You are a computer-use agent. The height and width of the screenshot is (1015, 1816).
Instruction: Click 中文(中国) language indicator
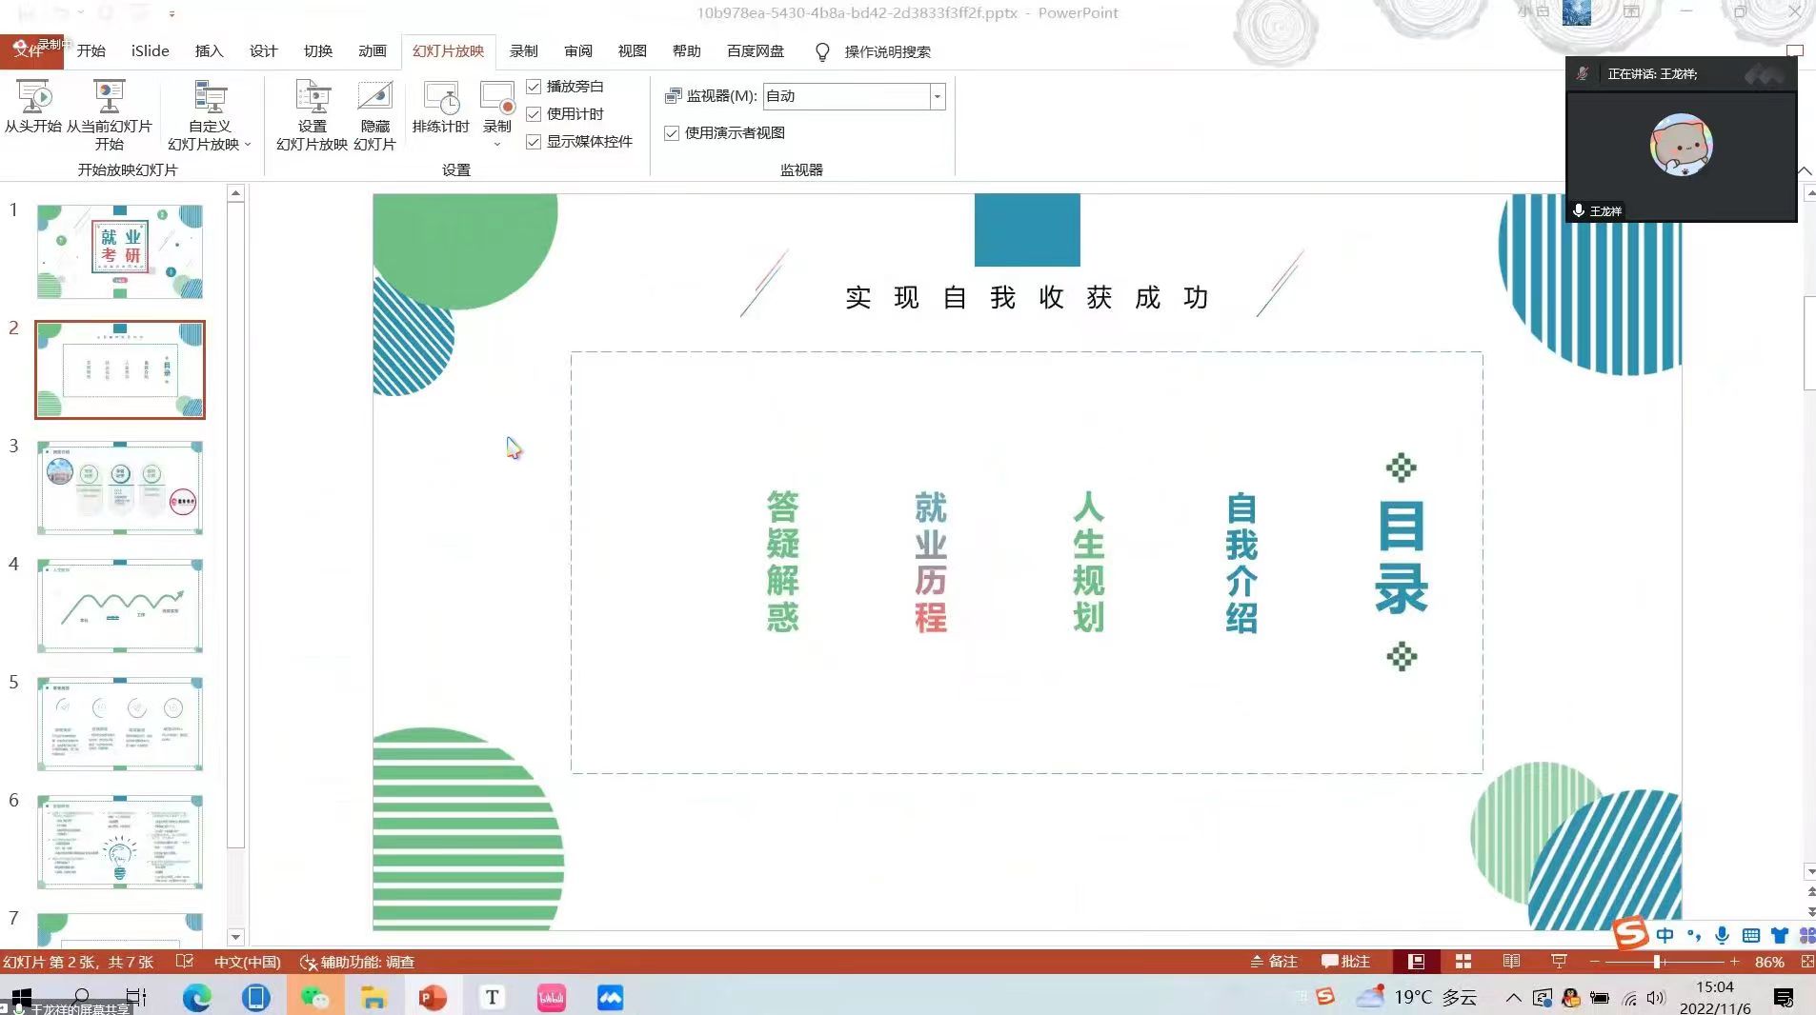(247, 962)
